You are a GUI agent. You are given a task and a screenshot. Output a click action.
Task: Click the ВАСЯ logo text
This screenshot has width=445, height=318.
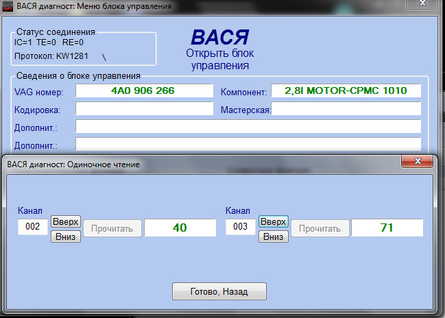(x=220, y=37)
